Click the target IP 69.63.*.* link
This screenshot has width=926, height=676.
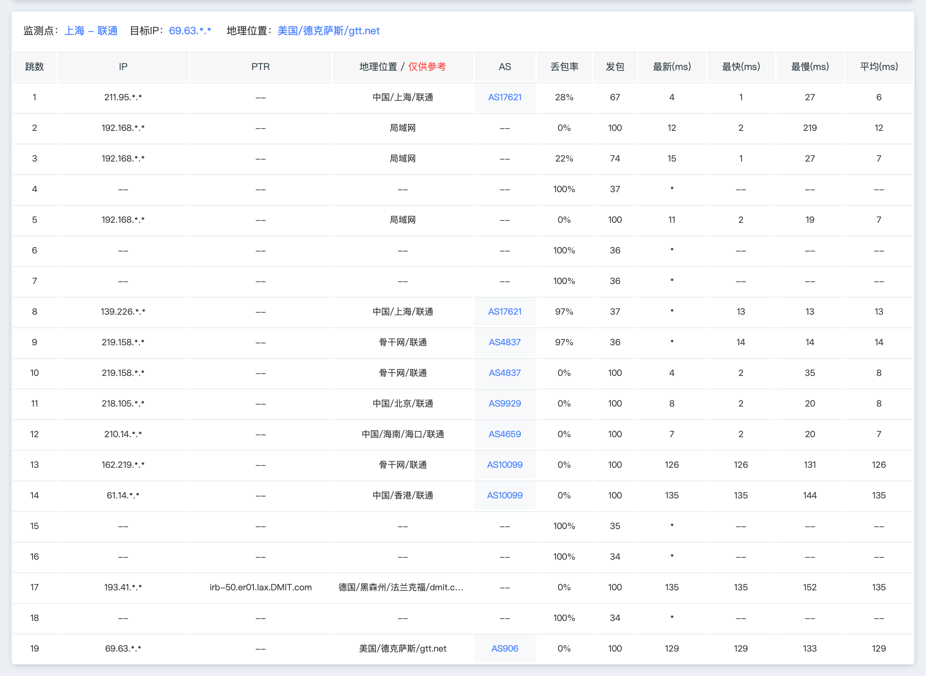click(191, 30)
